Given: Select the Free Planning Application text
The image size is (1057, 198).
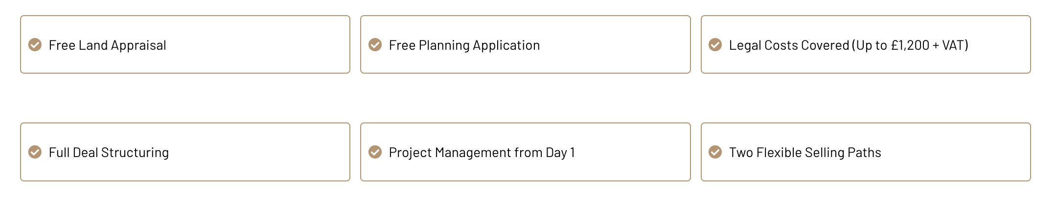Looking at the screenshot, I should (x=464, y=45).
